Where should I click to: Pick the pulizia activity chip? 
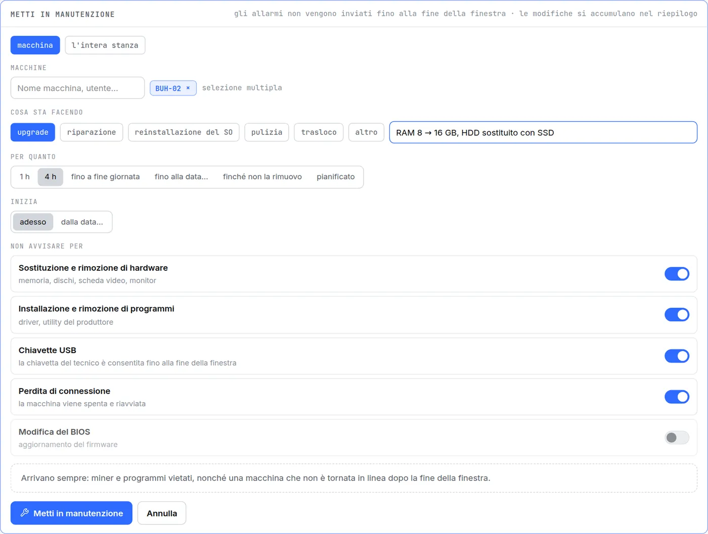[x=267, y=132]
